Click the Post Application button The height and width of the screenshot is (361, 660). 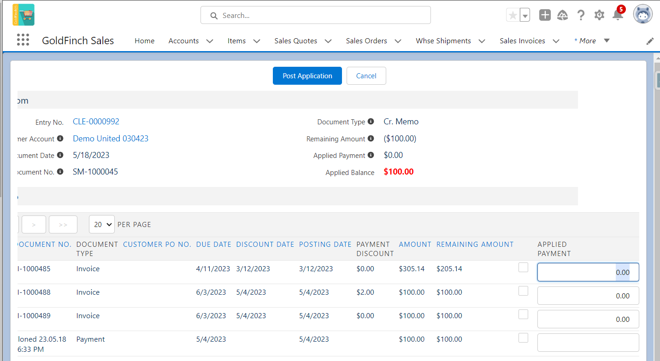coord(307,76)
